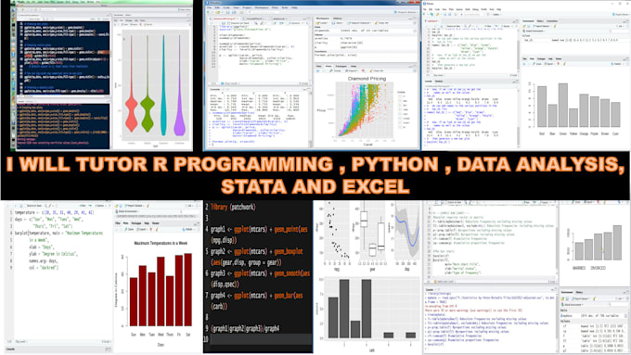Click Clear All broom above Diamond Pricing plot
This screenshot has width=631, height=355.
point(377,70)
